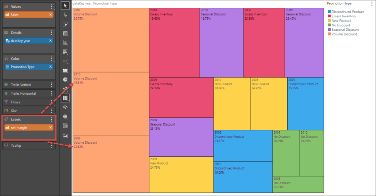Viewport: 376px width, 196px height.
Task: Select the treemap chart icon
Action: tap(65, 98)
